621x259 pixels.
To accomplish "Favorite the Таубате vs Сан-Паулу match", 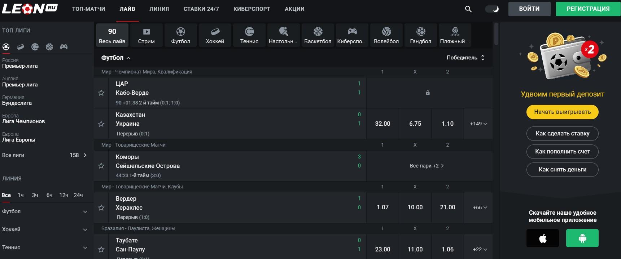I will (x=101, y=249).
